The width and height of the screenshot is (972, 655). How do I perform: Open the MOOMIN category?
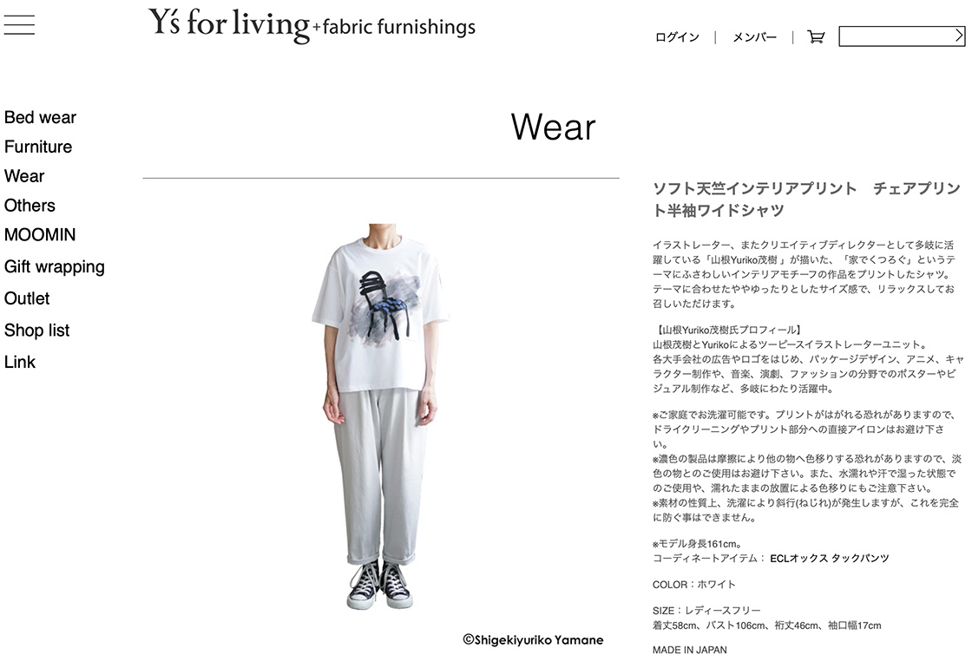click(40, 235)
